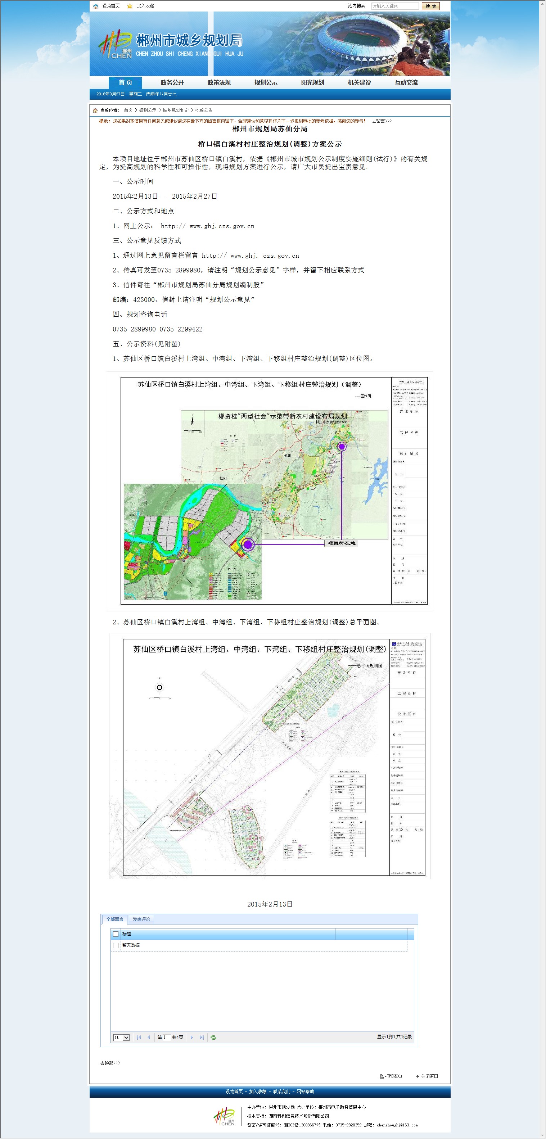
Task: Click 设为首页 link in top bar
Action: coord(111,6)
